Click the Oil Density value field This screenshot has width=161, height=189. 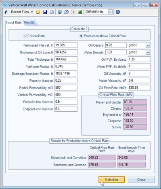pos(116,45)
